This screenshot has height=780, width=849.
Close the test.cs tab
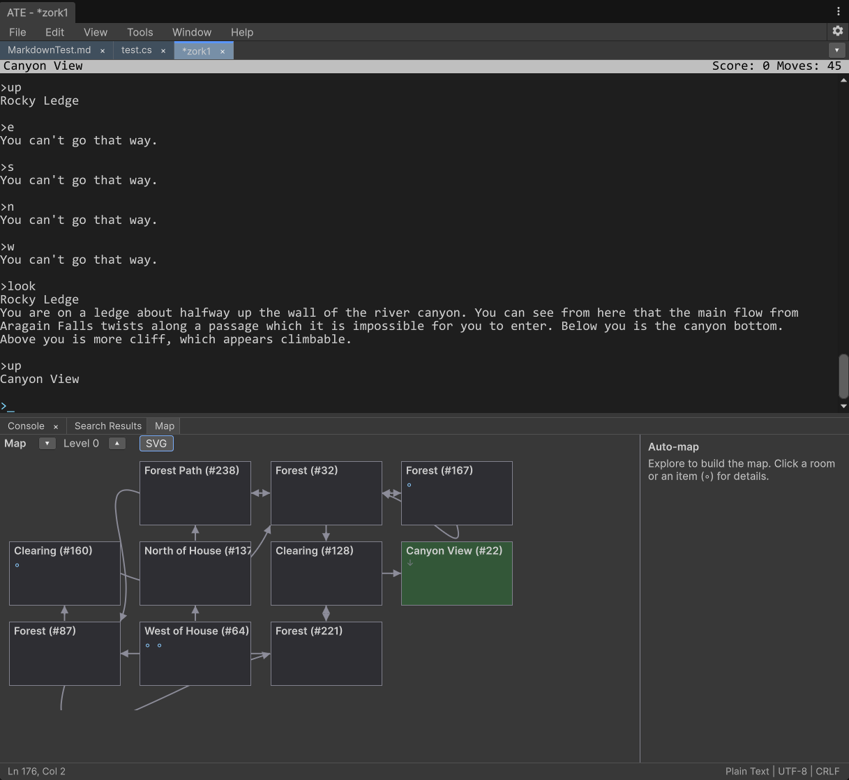[x=163, y=51]
